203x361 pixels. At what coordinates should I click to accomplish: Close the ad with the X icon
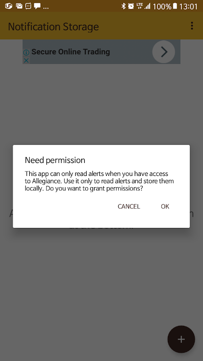tap(26, 60)
